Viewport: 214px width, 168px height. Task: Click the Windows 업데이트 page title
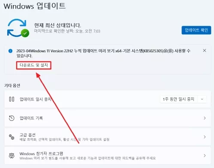[x=35, y=6]
